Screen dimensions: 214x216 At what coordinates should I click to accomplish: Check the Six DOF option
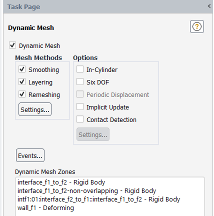(80, 82)
